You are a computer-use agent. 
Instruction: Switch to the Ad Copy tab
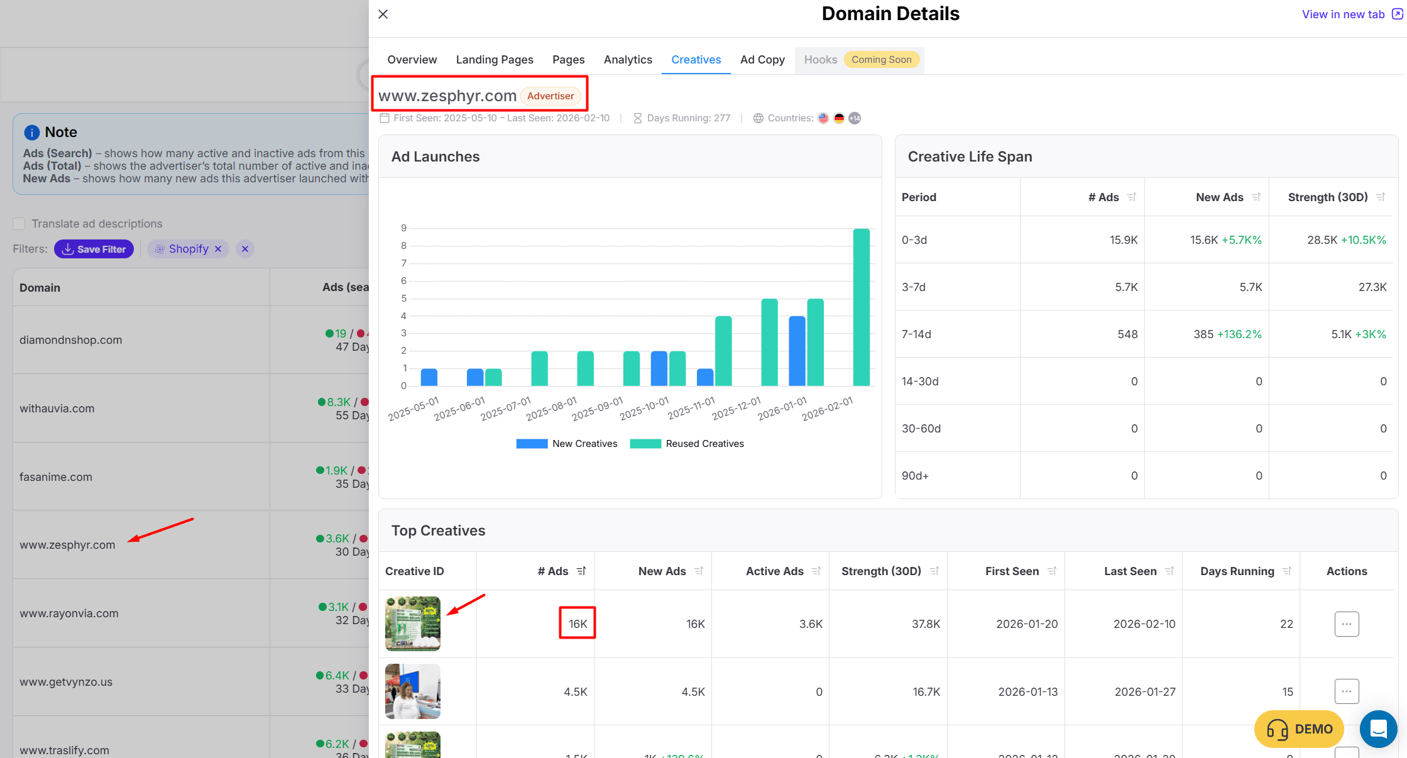point(762,60)
